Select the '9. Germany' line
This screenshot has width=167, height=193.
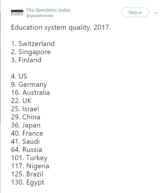pos(29,85)
